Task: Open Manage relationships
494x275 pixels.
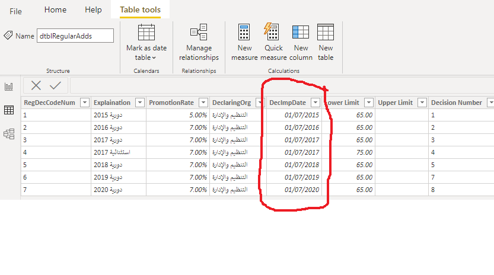Action: click(x=199, y=42)
